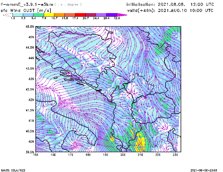Click the legend value 24.4

(x=96, y=18)
